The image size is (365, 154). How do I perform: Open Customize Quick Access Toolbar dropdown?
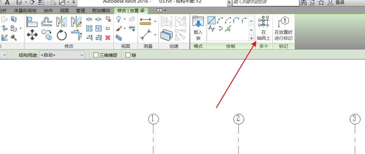tap(74, 2)
